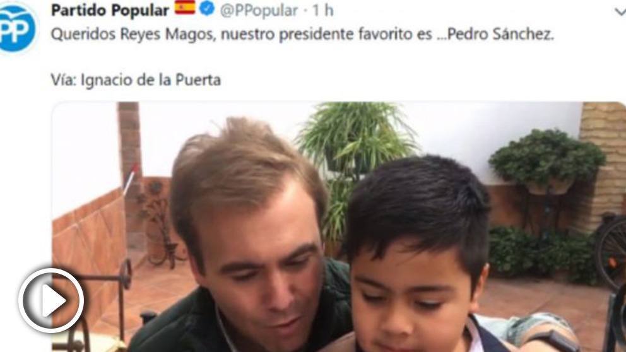Click the blue verified badge

tap(207, 8)
